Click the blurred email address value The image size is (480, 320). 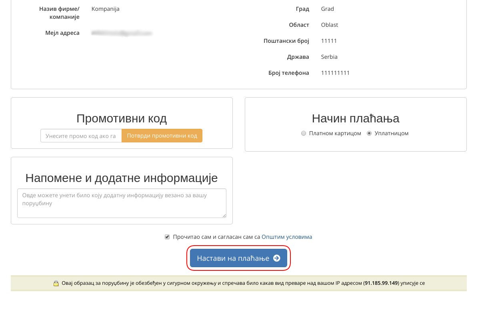pyautogui.click(x=122, y=33)
